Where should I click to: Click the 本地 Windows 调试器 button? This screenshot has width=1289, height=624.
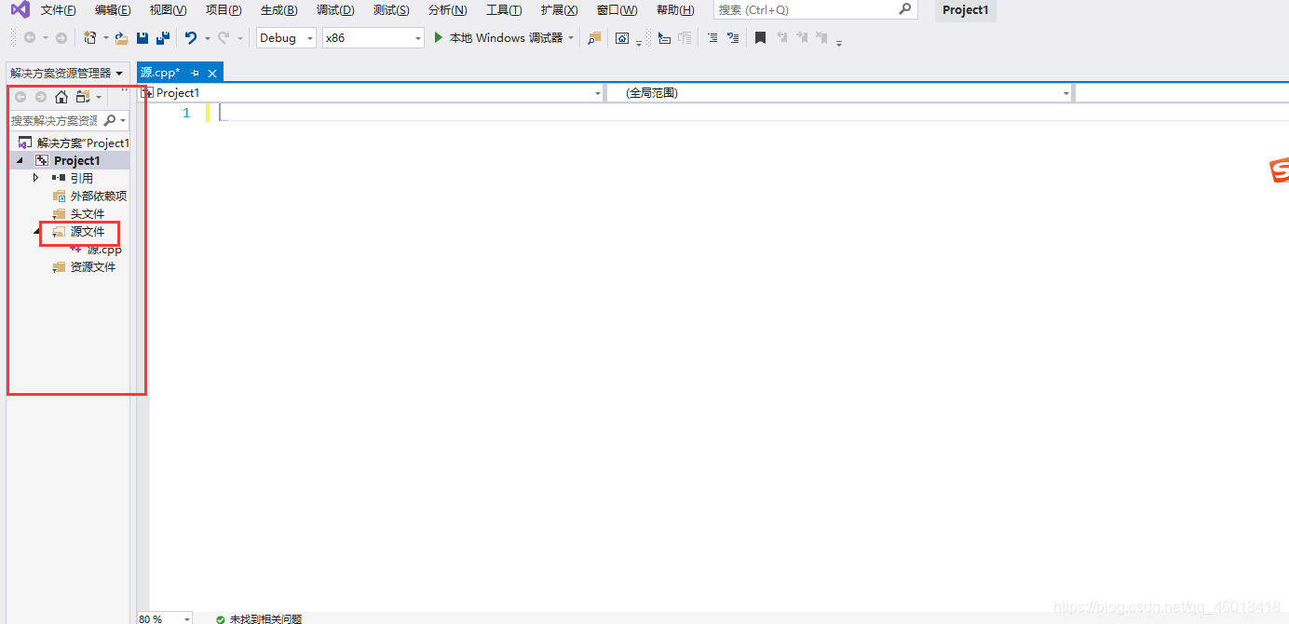coord(506,38)
